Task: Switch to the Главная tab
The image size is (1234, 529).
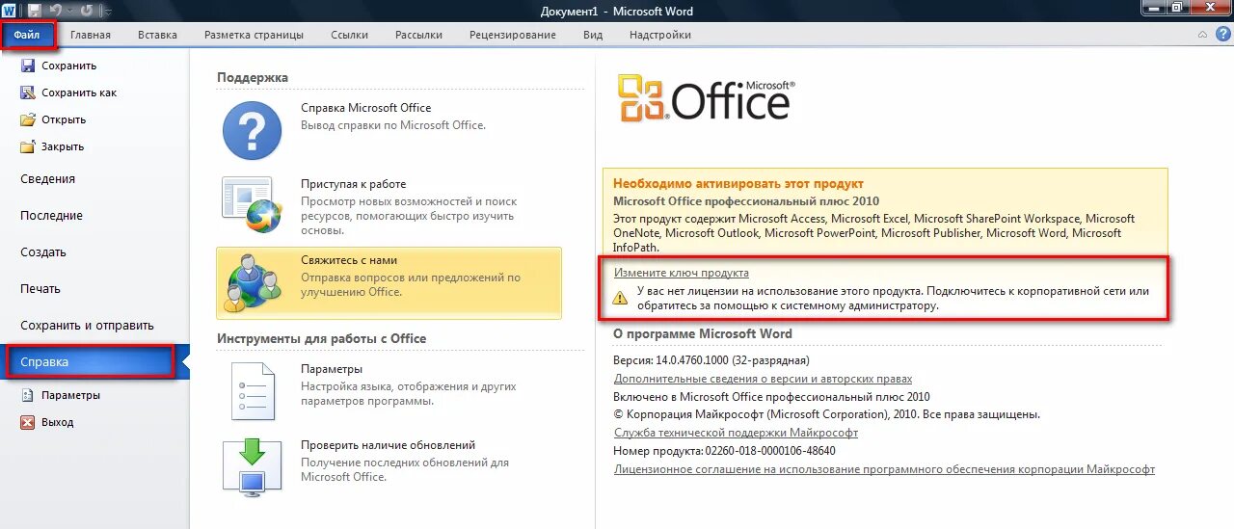Action: (x=91, y=35)
